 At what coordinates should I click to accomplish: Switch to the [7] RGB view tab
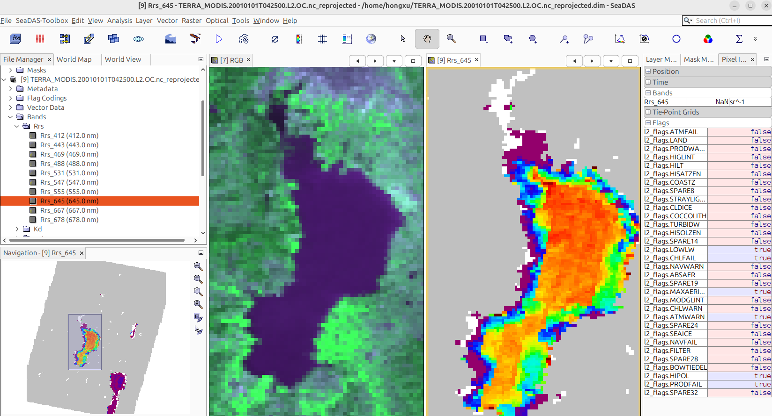(231, 60)
